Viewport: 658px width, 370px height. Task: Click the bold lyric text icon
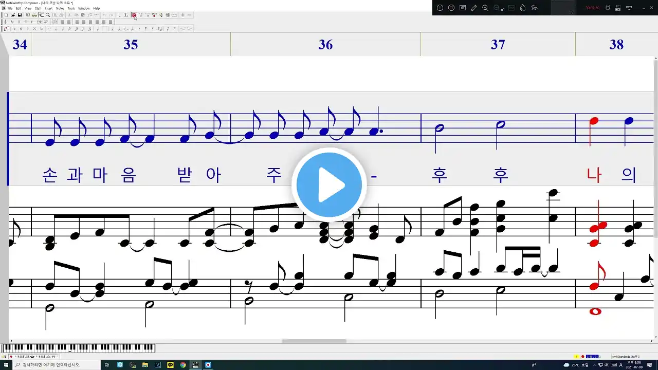click(x=126, y=15)
